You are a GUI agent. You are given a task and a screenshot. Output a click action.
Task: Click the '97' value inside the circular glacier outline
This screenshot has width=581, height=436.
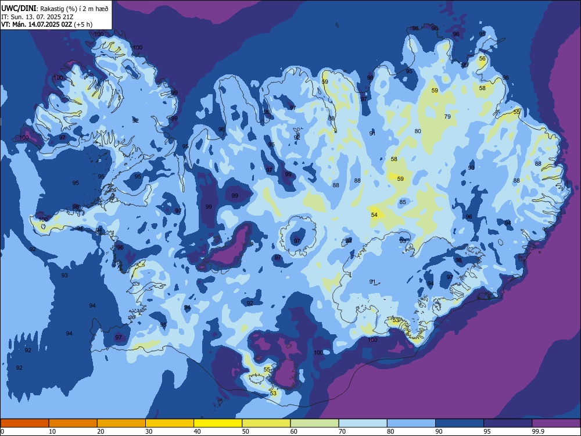[297, 241]
